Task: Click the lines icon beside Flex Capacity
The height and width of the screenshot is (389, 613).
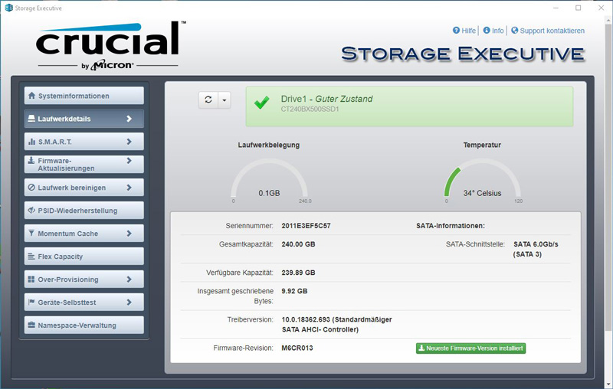Action: [31, 257]
